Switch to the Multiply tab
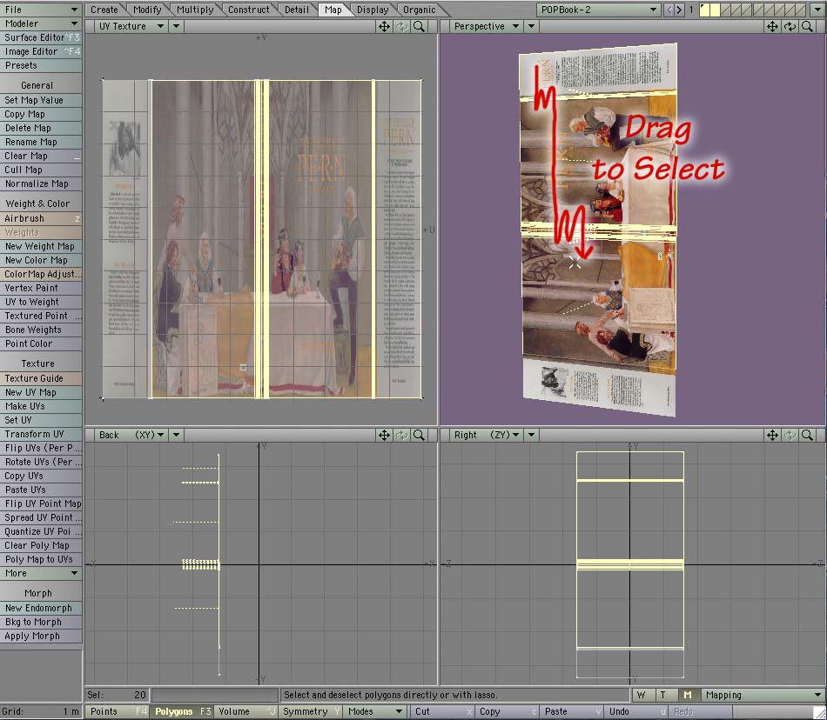The height and width of the screenshot is (720, 827). 195,10
